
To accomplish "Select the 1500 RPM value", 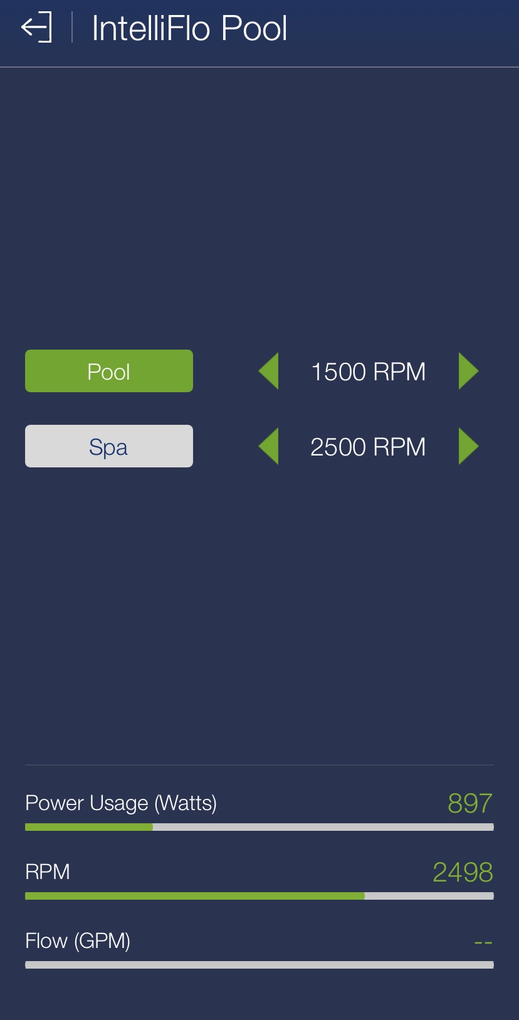I will click(x=369, y=372).
